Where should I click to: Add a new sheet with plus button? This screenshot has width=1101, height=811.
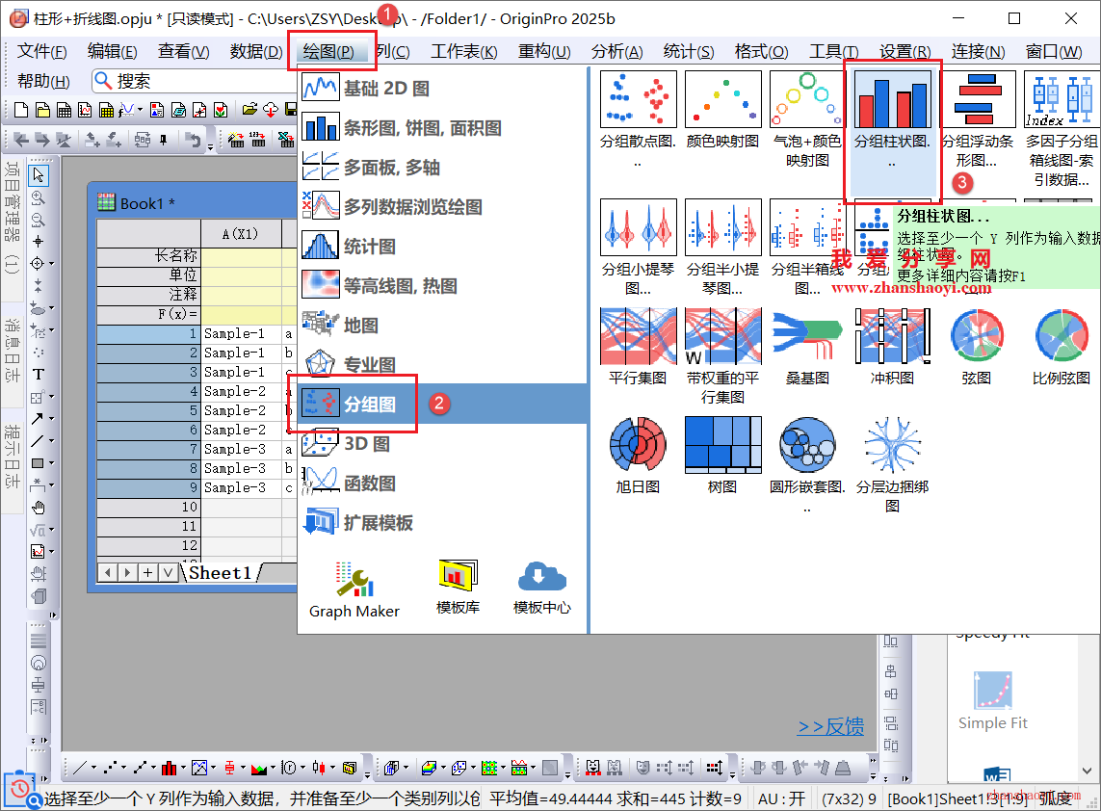pos(148,573)
